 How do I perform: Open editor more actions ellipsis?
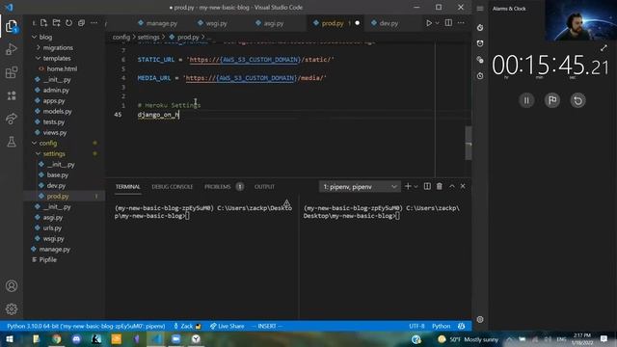pyautogui.click(x=461, y=23)
